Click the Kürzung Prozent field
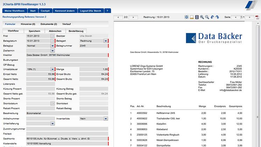The height and width of the screenshot is (147, 261). coord(41,89)
